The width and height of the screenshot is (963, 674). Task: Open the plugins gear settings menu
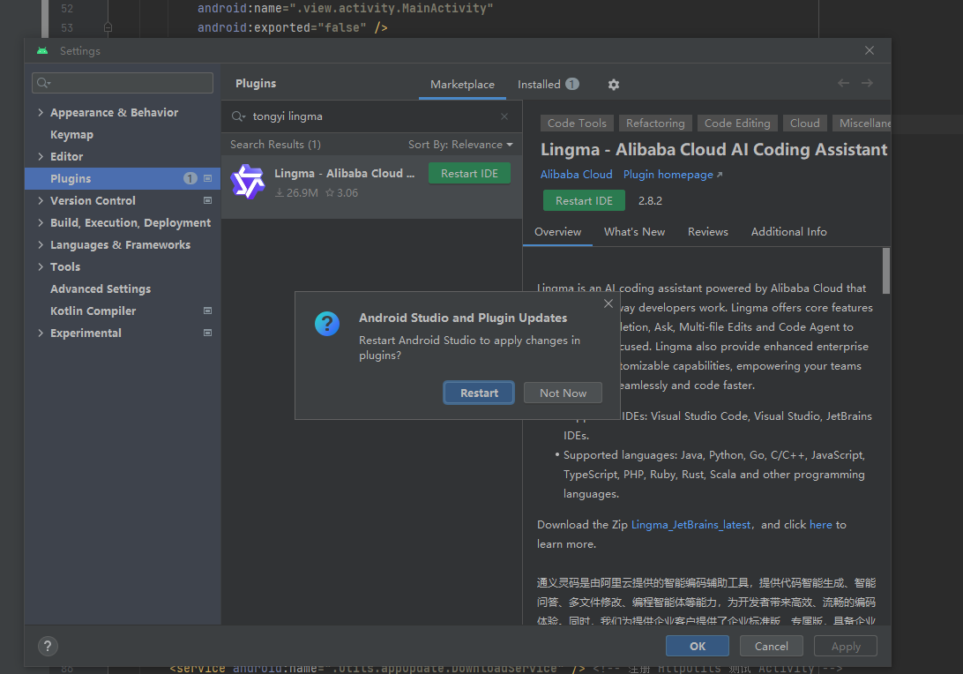613,85
